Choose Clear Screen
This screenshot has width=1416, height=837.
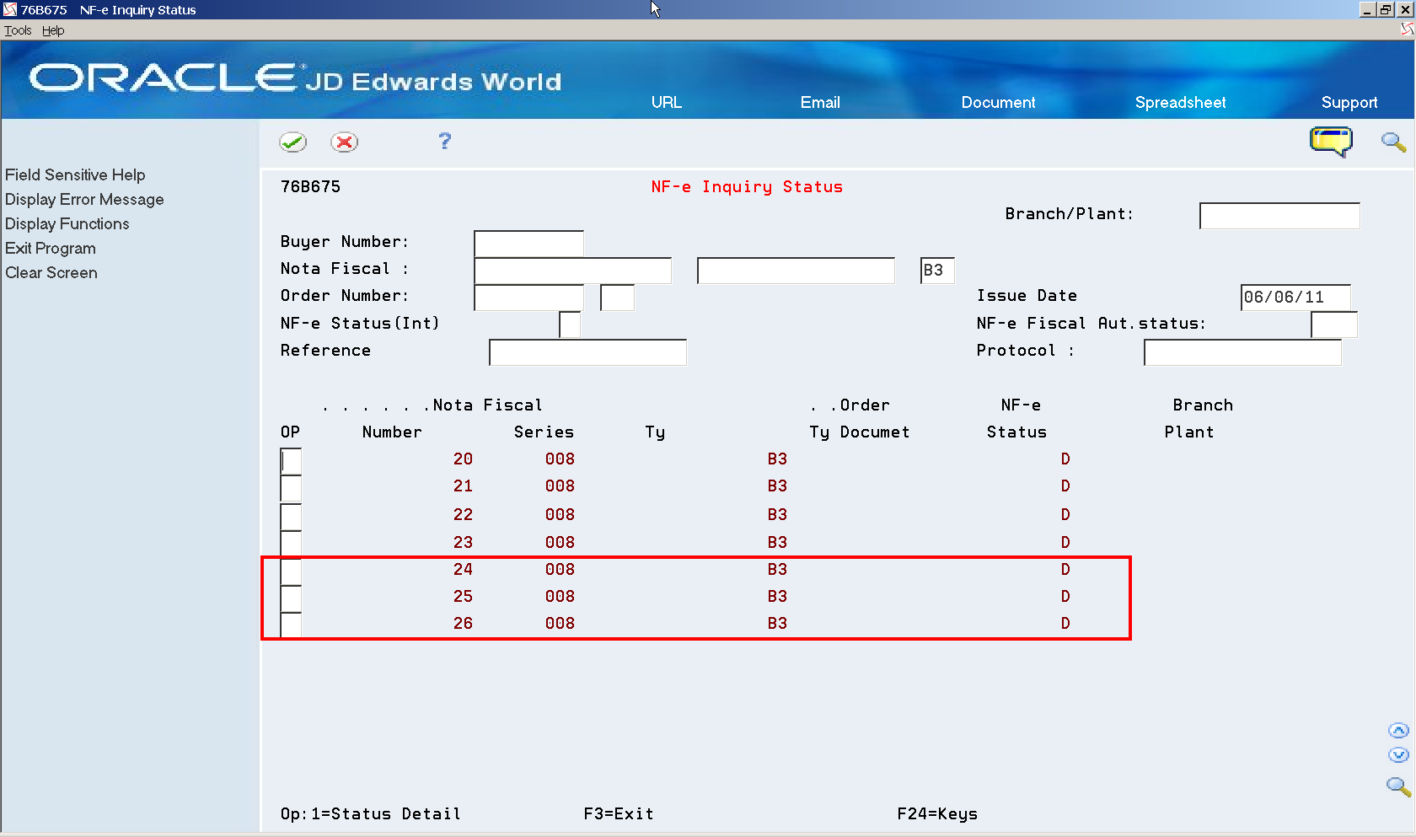point(51,272)
